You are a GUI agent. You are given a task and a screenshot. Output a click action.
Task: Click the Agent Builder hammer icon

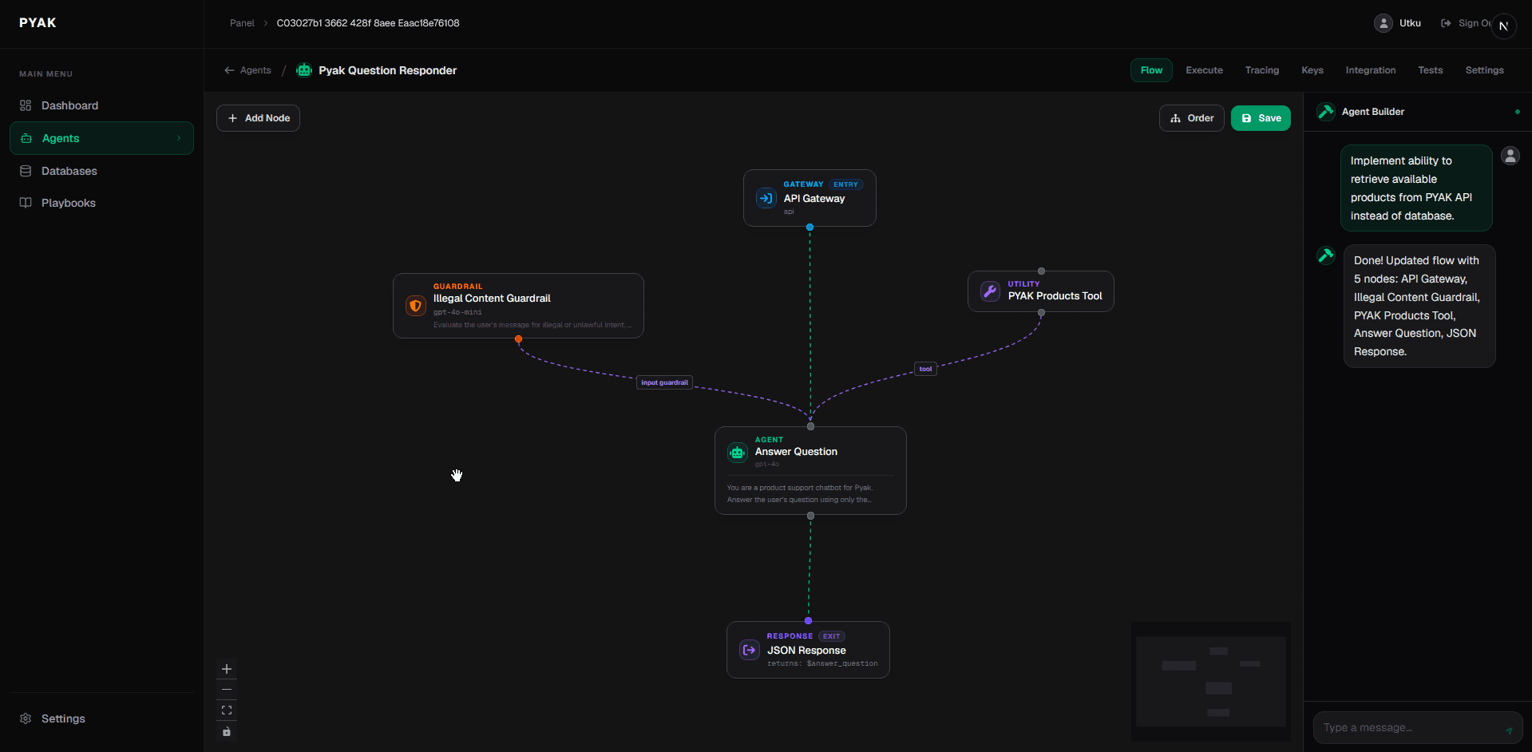(x=1326, y=112)
